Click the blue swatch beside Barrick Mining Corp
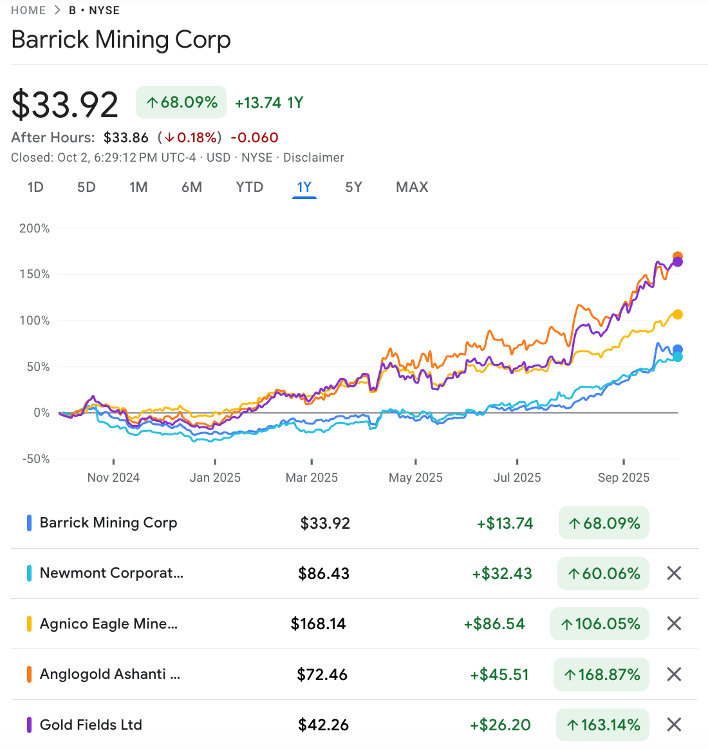The height and width of the screenshot is (749, 708). [x=28, y=522]
